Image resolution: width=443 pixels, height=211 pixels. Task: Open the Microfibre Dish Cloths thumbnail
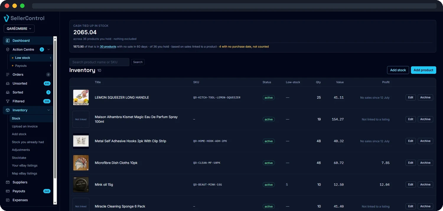tap(81, 163)
